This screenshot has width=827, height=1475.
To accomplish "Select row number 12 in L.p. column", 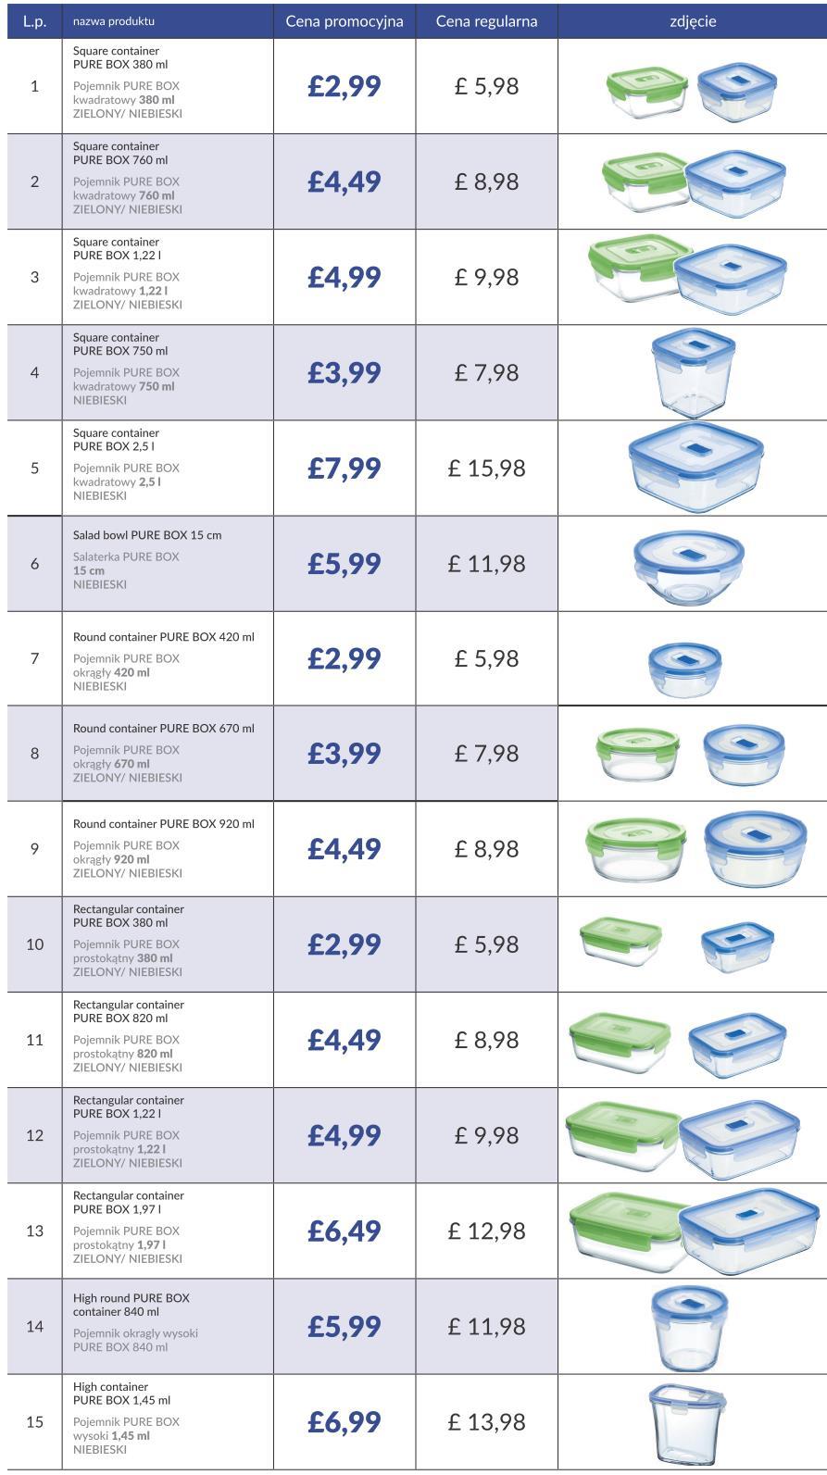I will [x=34, y=1135].
